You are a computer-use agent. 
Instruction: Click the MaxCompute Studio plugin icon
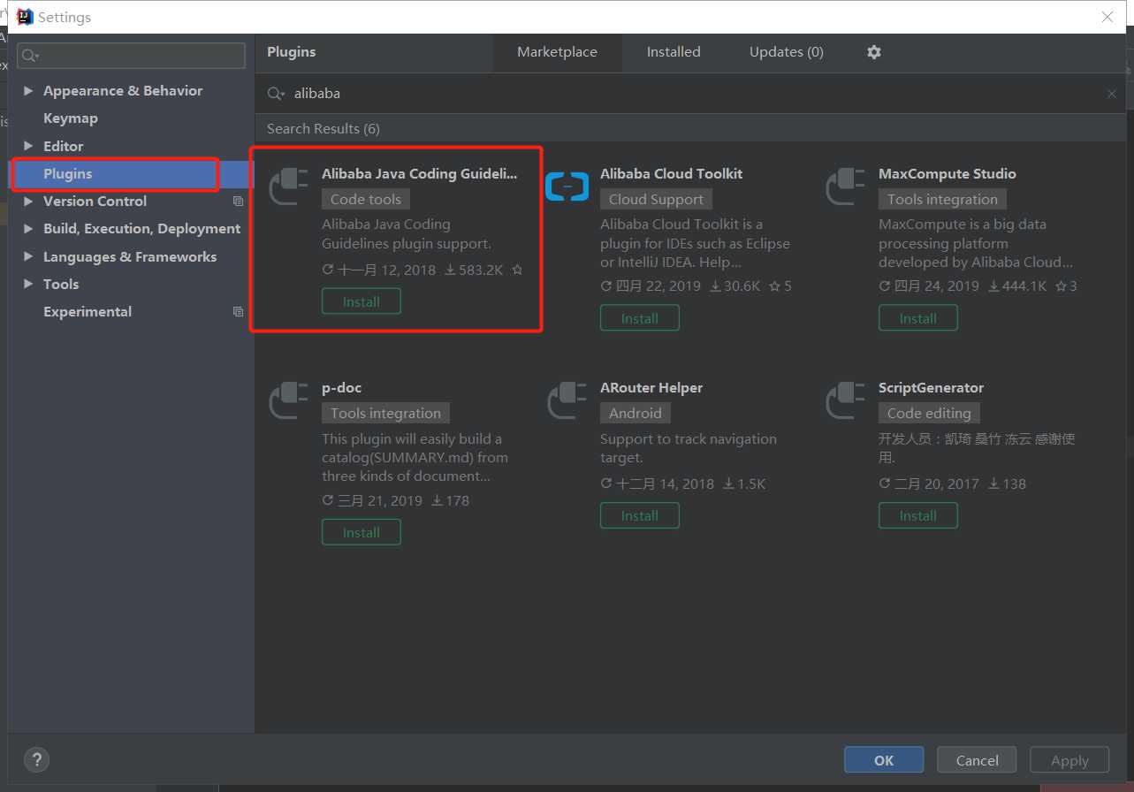[x=845, y=187]
